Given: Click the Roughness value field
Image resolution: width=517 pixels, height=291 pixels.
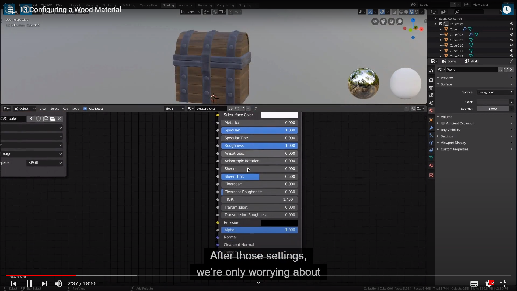Looking at the screenshot, I should [x=259, y=145].
